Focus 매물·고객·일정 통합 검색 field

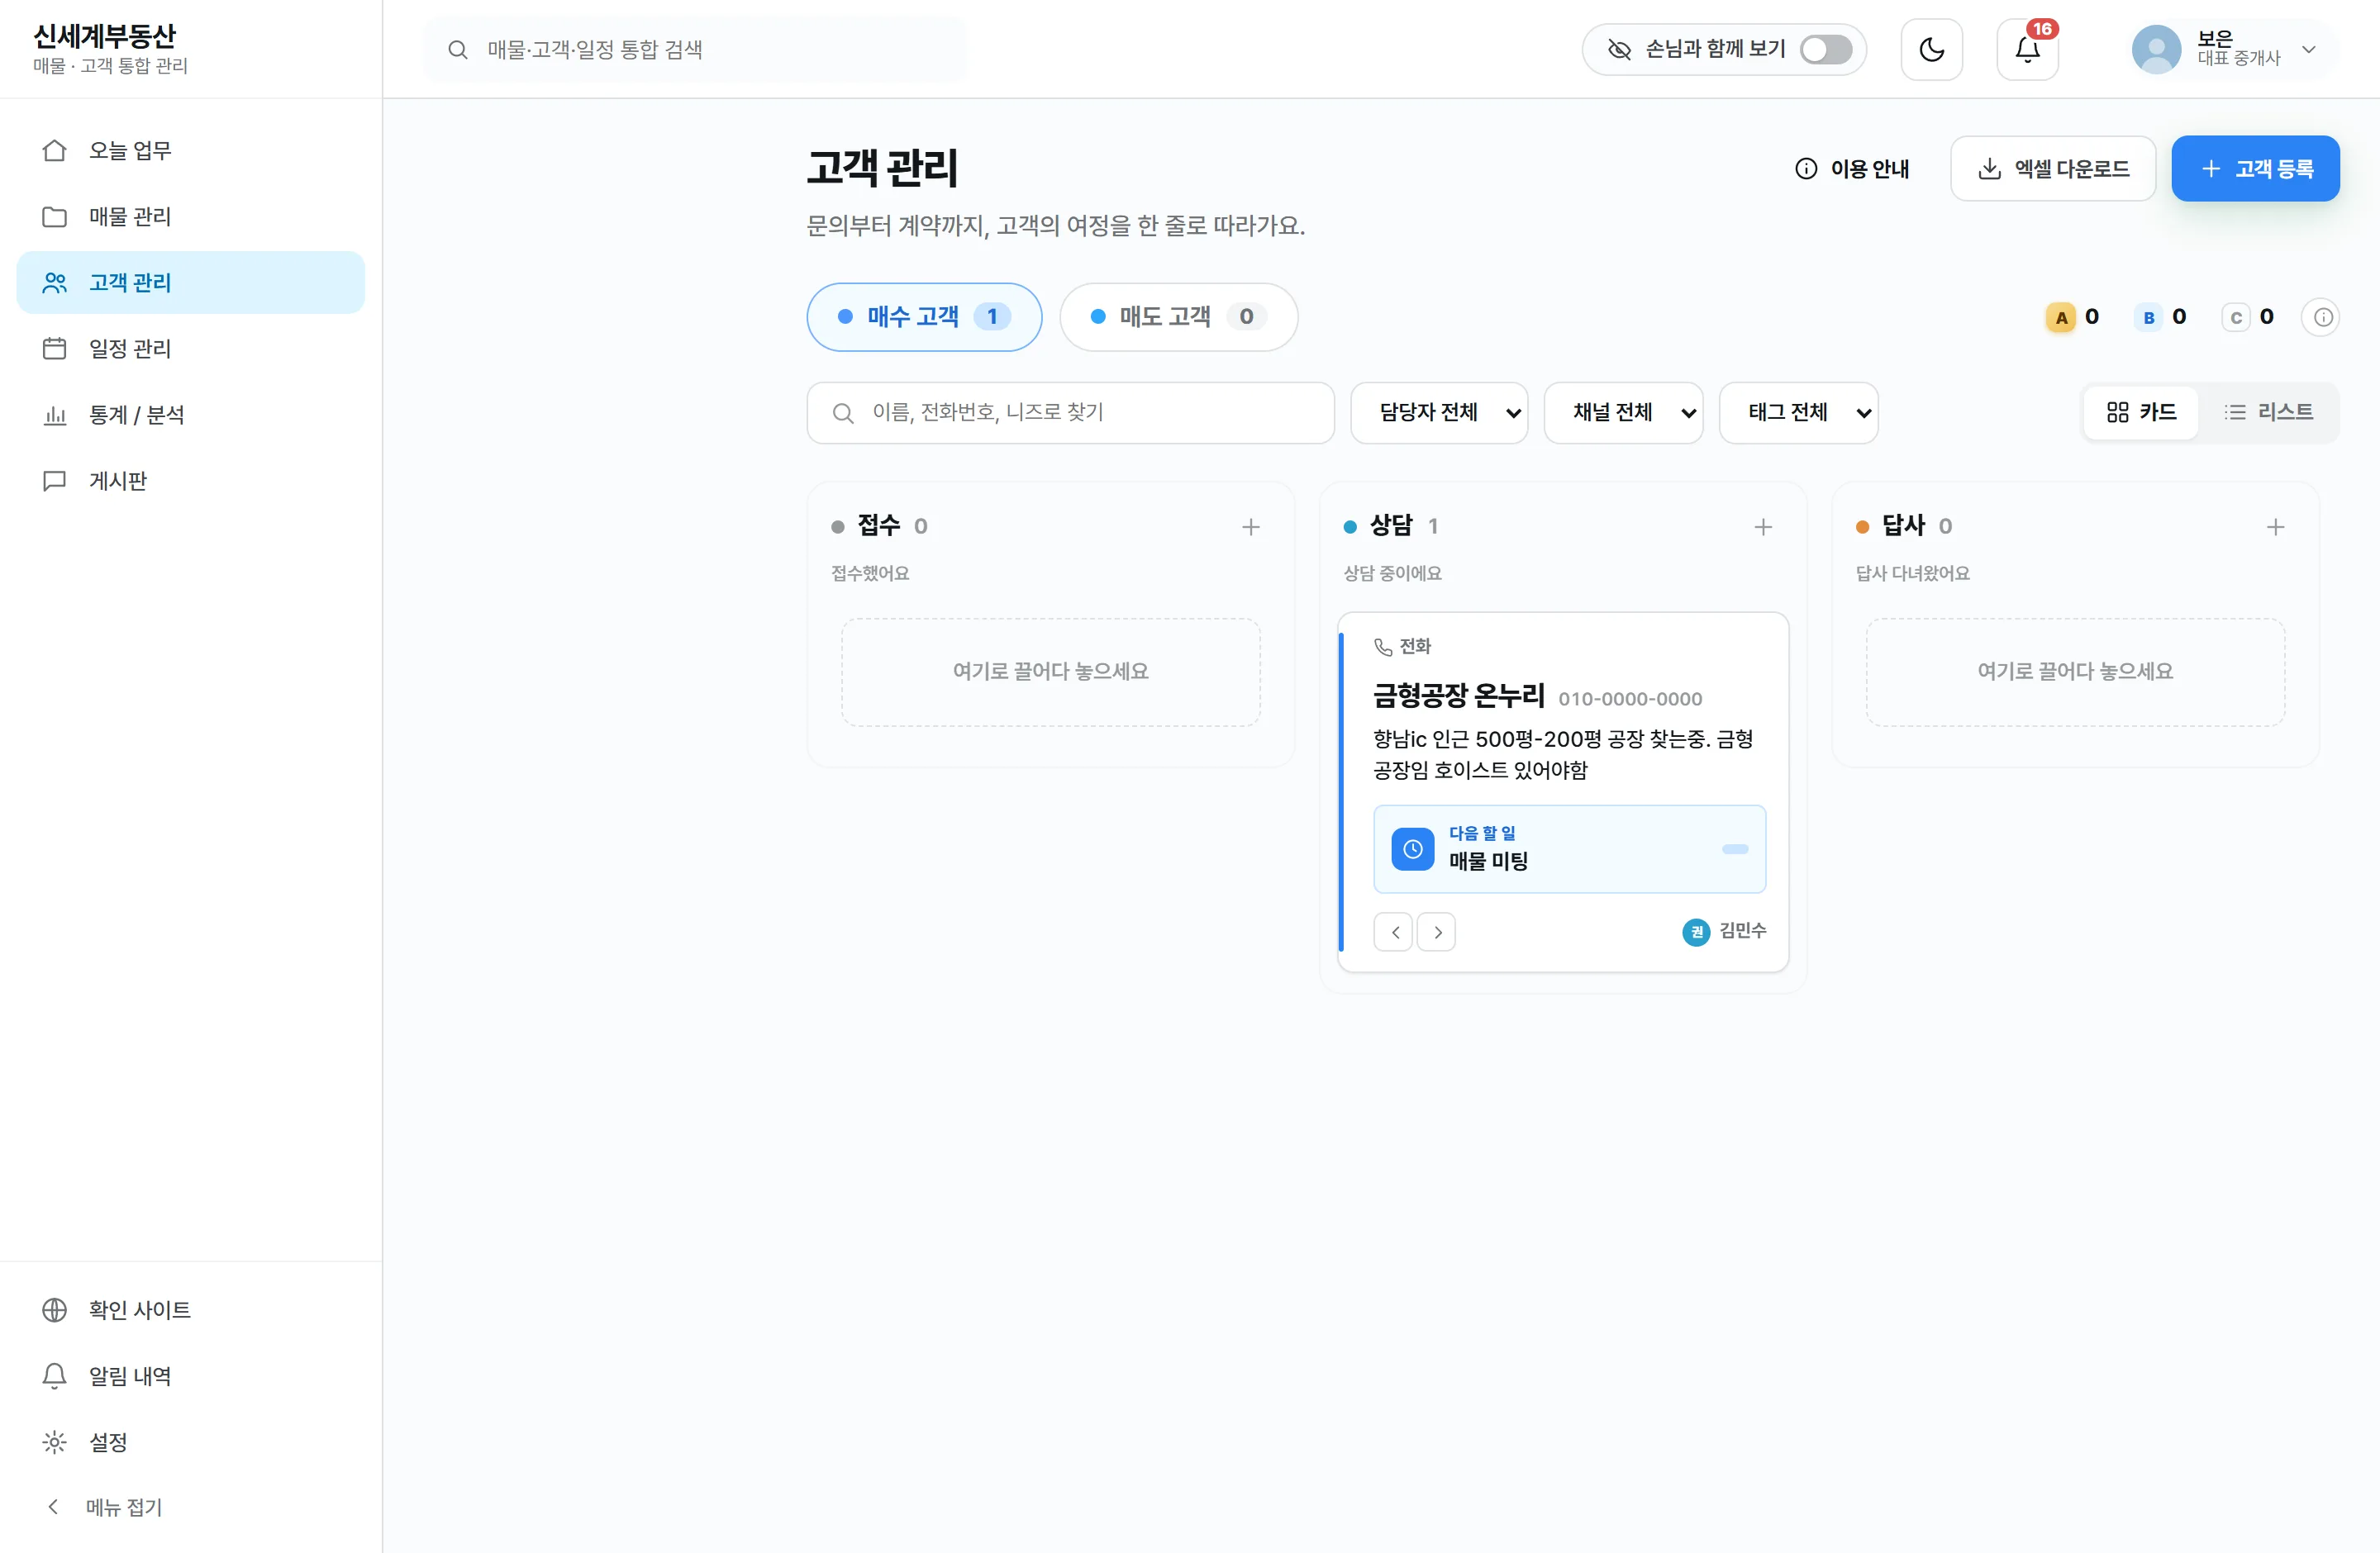[695, 49]
